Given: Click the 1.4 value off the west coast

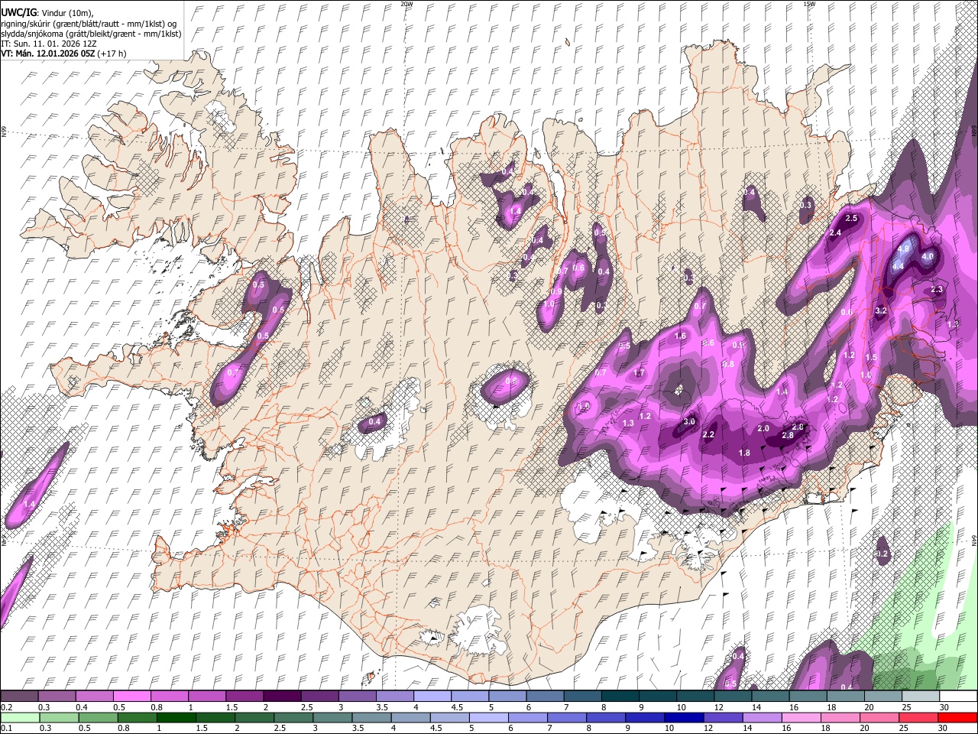Looking at the screenshot, I should 29,504.
